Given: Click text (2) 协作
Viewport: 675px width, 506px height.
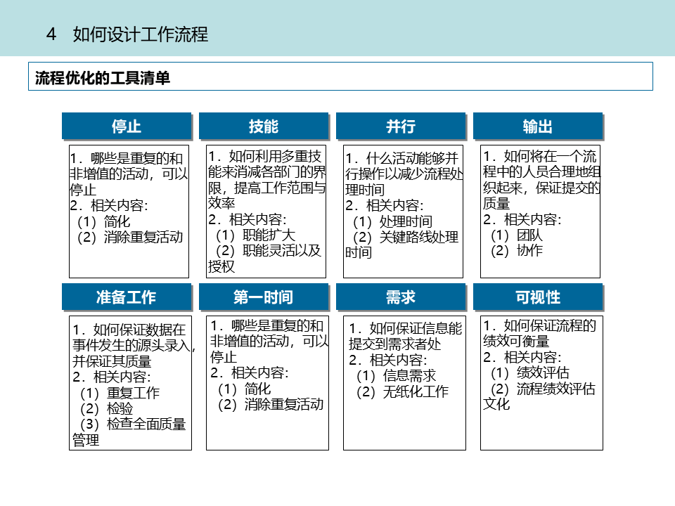Looking at the screenshot, I should coord(517,250).
